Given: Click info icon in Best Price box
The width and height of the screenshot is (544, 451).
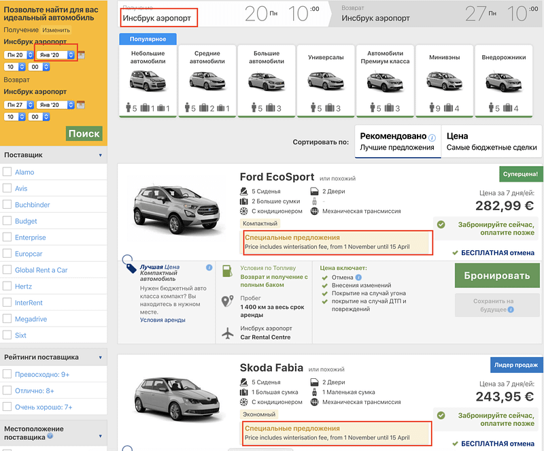Looking at the screenshot, I should [209, 267].
